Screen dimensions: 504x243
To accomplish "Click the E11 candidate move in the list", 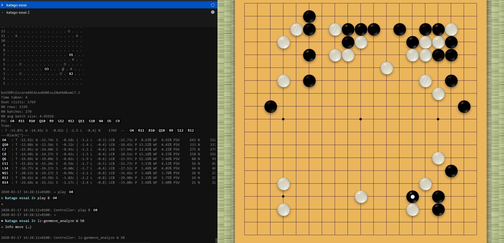I will [5, 164].
